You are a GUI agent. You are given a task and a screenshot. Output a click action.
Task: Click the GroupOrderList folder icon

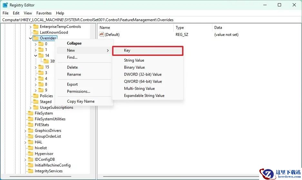pyautogui.click(x=31, y=136)
